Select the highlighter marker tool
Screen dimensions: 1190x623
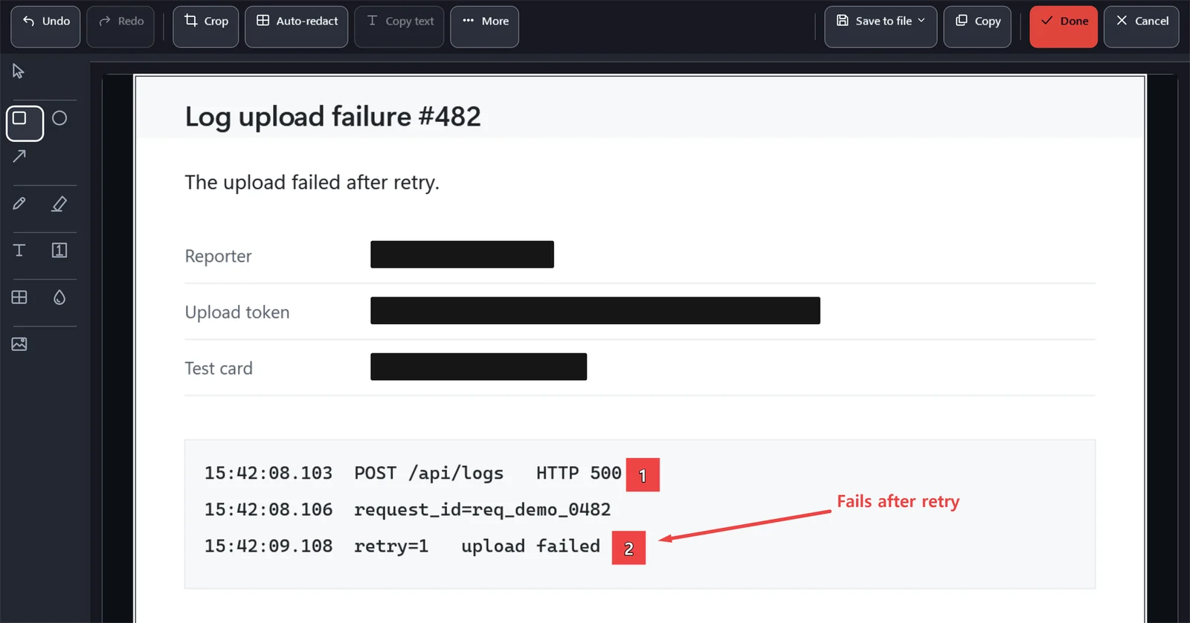click(59, 204)
